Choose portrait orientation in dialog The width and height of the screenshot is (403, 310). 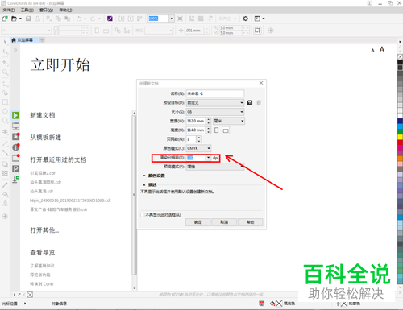click(217, 130)
